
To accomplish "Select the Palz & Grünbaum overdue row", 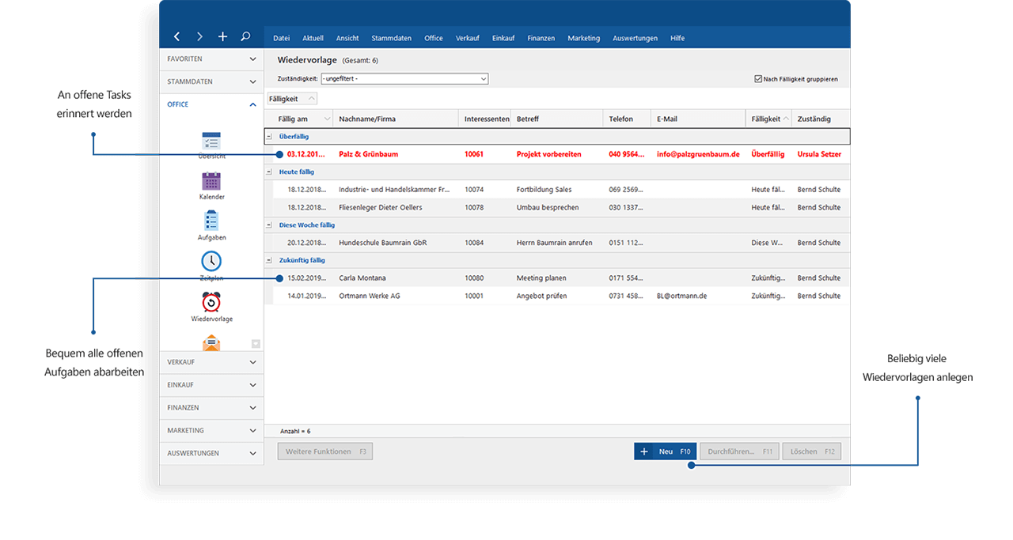I will click(x=506, y=154).
